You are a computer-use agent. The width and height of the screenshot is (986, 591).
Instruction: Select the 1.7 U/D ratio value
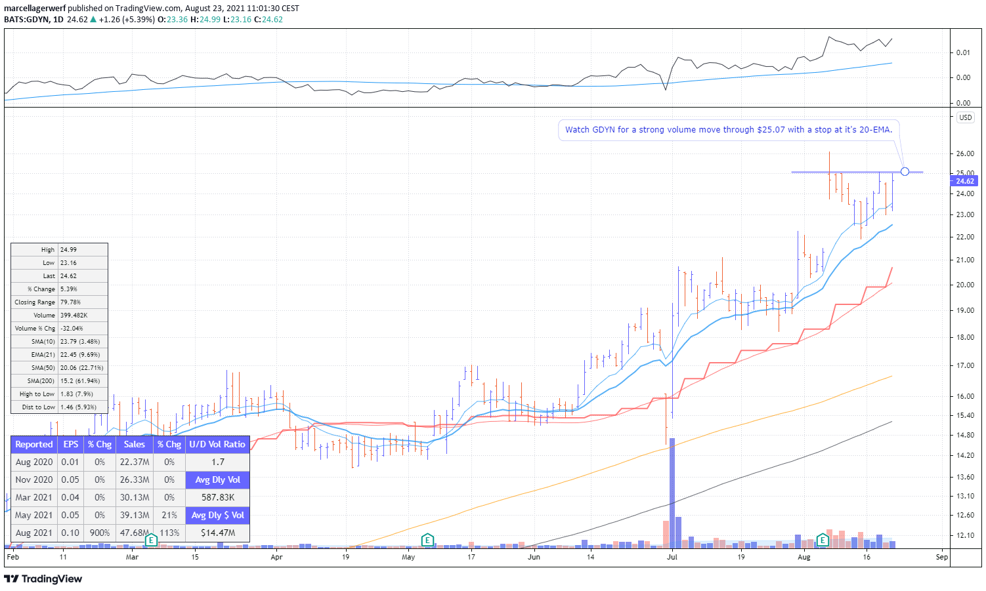click(217, 462)
